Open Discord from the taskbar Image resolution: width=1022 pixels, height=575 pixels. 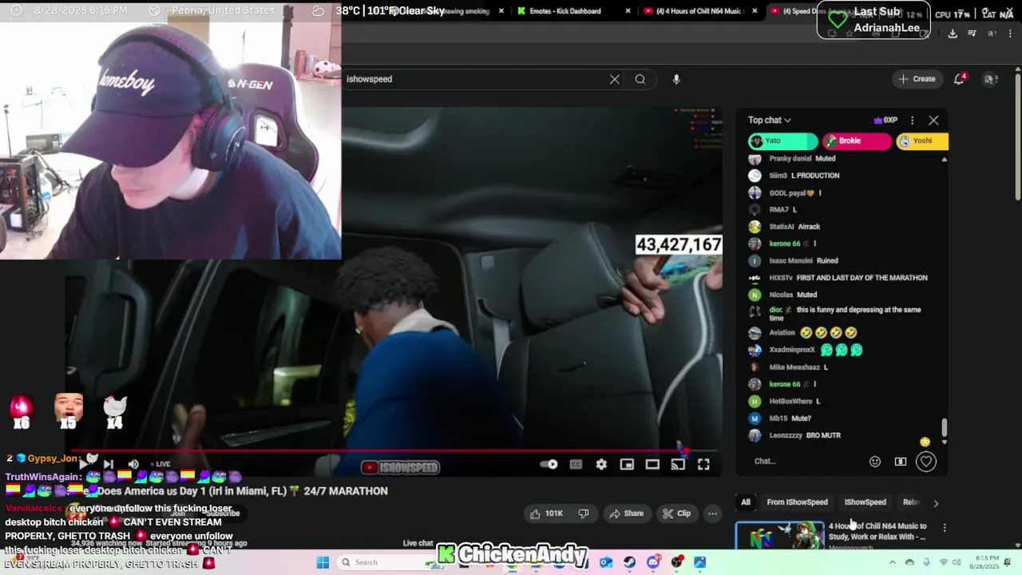click(x=653, y=562)
